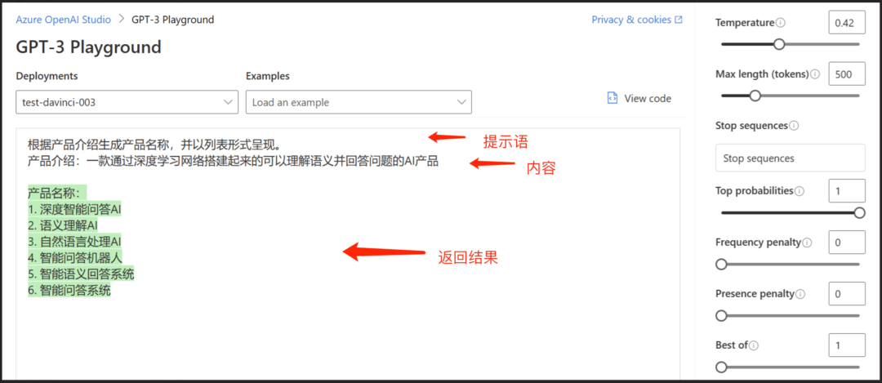Image resolution: width=882 pixels, height=383 pixels.
Task: Click the Best of info icon
Action: tap(755, 345)
